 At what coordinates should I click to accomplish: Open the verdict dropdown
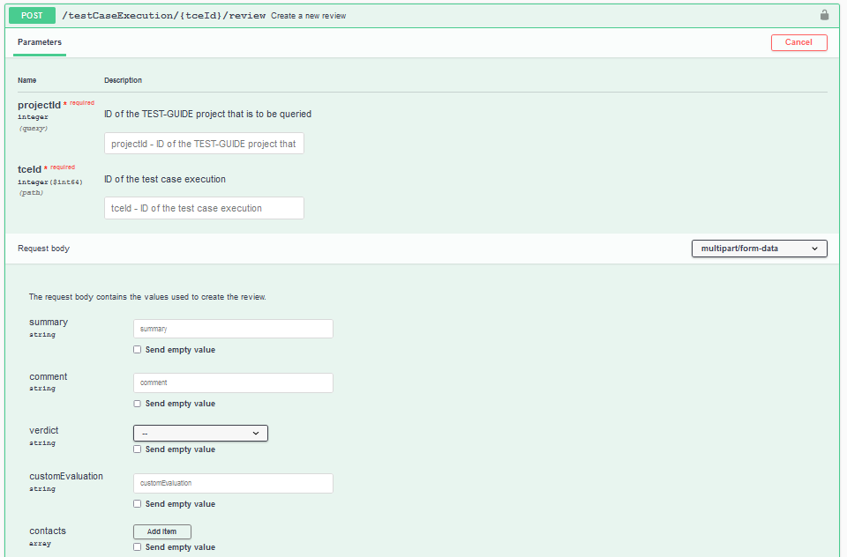pos(200,433)
